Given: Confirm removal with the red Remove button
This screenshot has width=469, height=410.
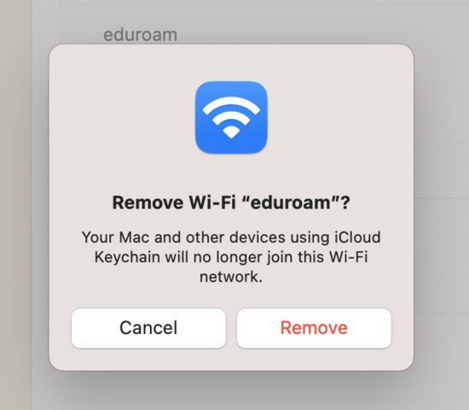Looking at the screenshot, I should pos(314,328).
